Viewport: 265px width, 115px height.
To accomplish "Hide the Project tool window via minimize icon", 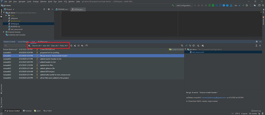I will pos(52,9).
